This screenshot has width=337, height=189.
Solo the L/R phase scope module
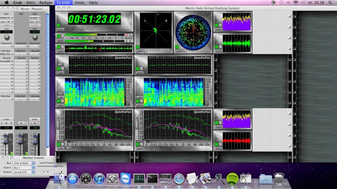pyautogui.click(x=139, y=51)
